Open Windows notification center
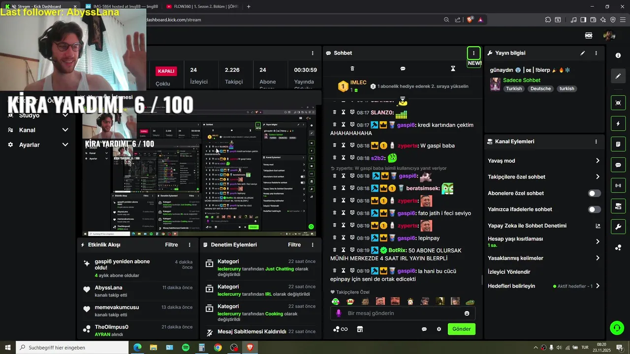This screenshot has height=354, width=630. click(x=620, y=348)
